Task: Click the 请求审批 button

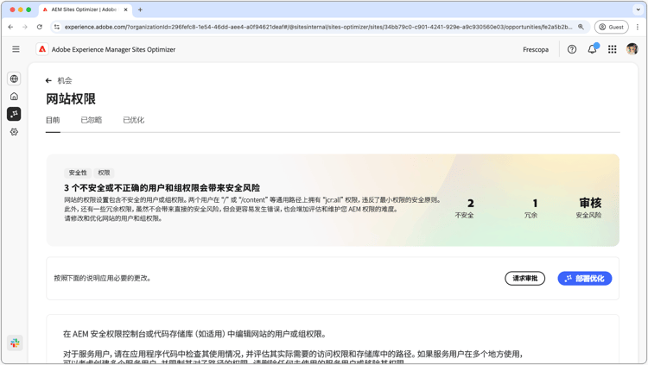Action: pos(524,279)
